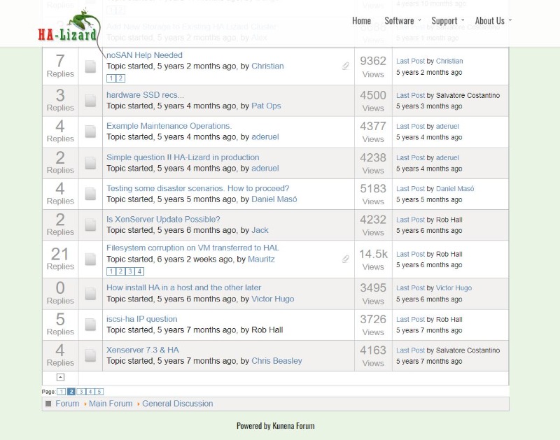The image size is (560, 440).
Task: Expand the About Us menu
Action: pos(493,20)
